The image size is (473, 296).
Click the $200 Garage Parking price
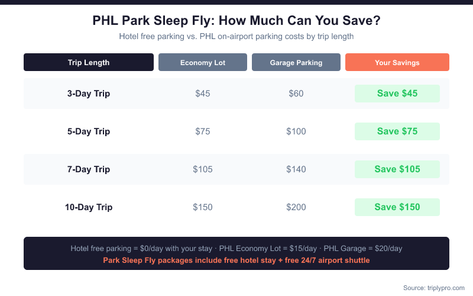click(x=296, y=207)
